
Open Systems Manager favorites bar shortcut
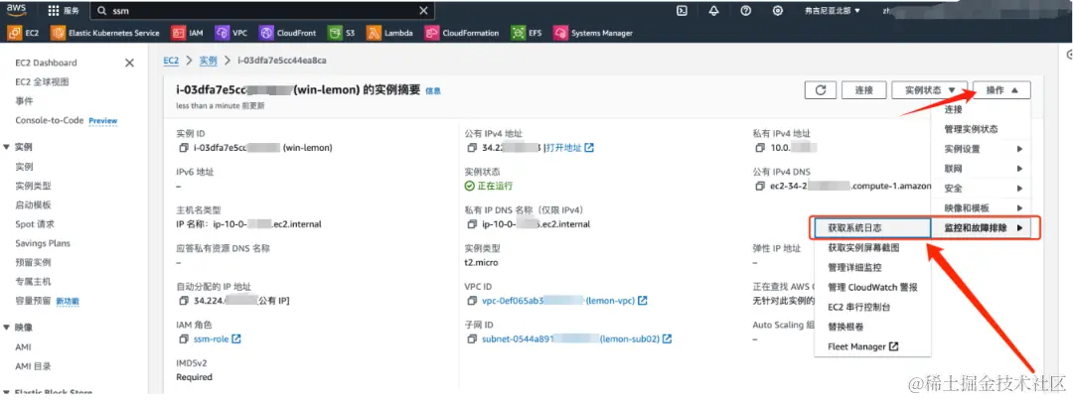pos(593,33)
